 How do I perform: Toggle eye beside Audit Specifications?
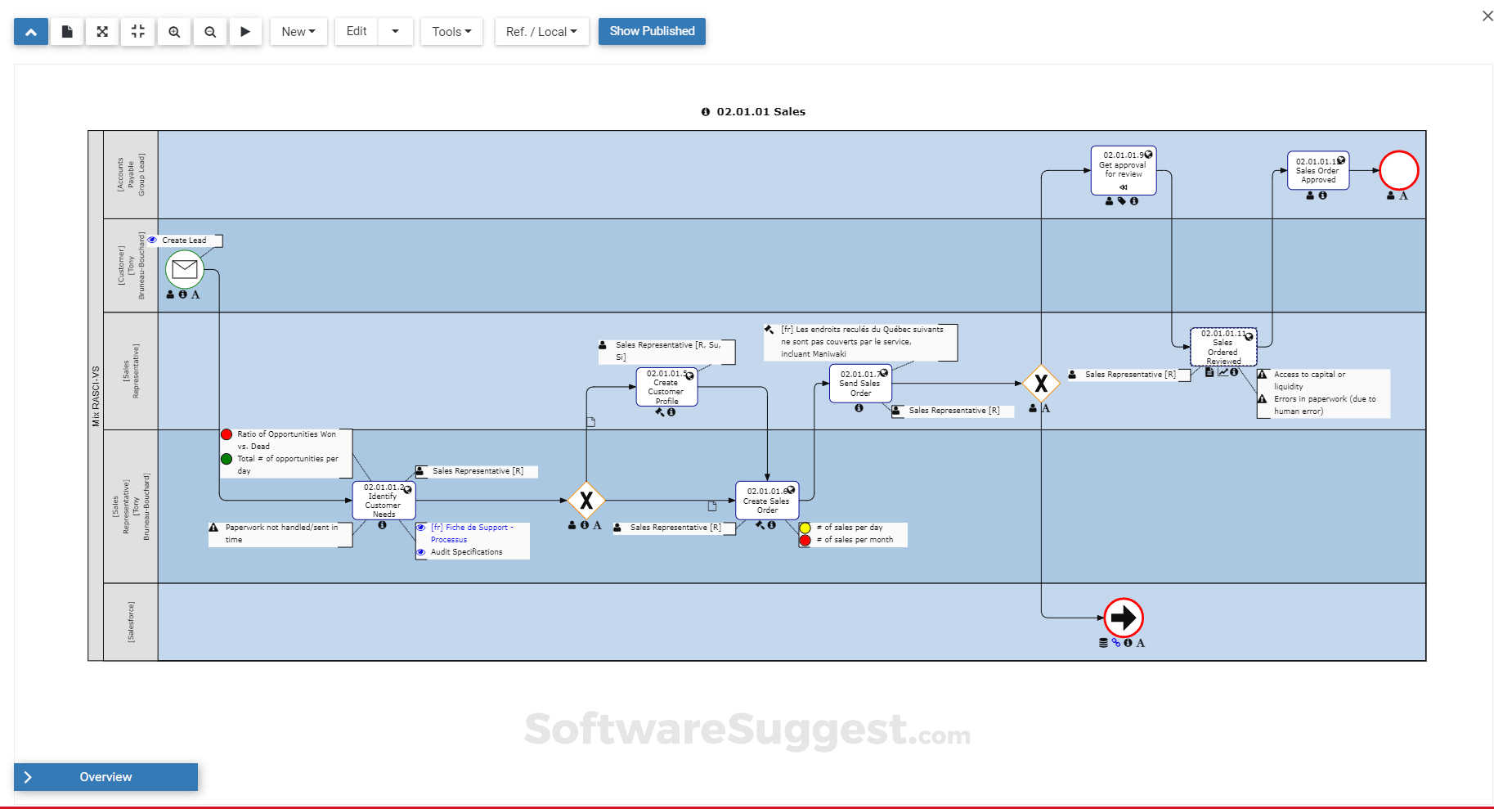tap(422, 551)
